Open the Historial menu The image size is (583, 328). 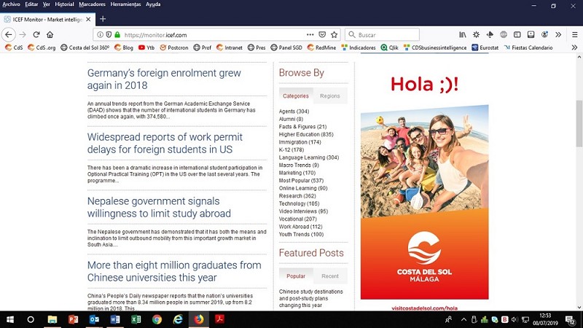tap(66, 4)
